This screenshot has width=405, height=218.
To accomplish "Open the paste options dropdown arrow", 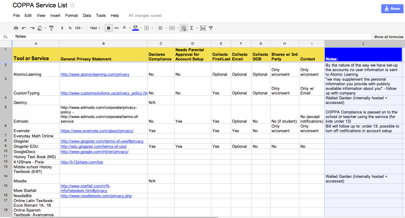I will click(x=45, y=28).
